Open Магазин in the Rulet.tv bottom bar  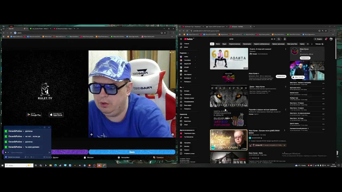pyautogui.click(x=89, y=157)
